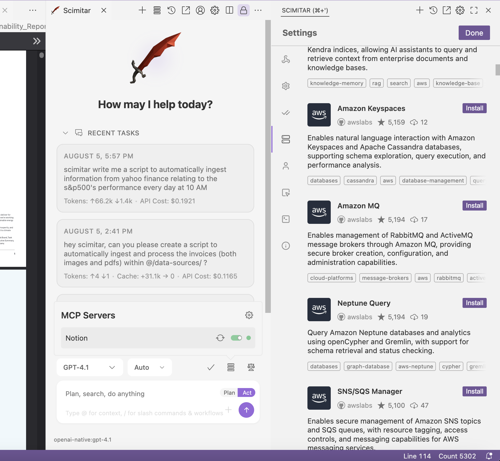Click Done in Settings
The width and height of the screenshot is (500, 461).
point(474,33)
